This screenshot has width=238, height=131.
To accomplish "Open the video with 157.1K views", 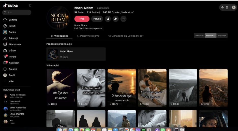I will [213, 88].
